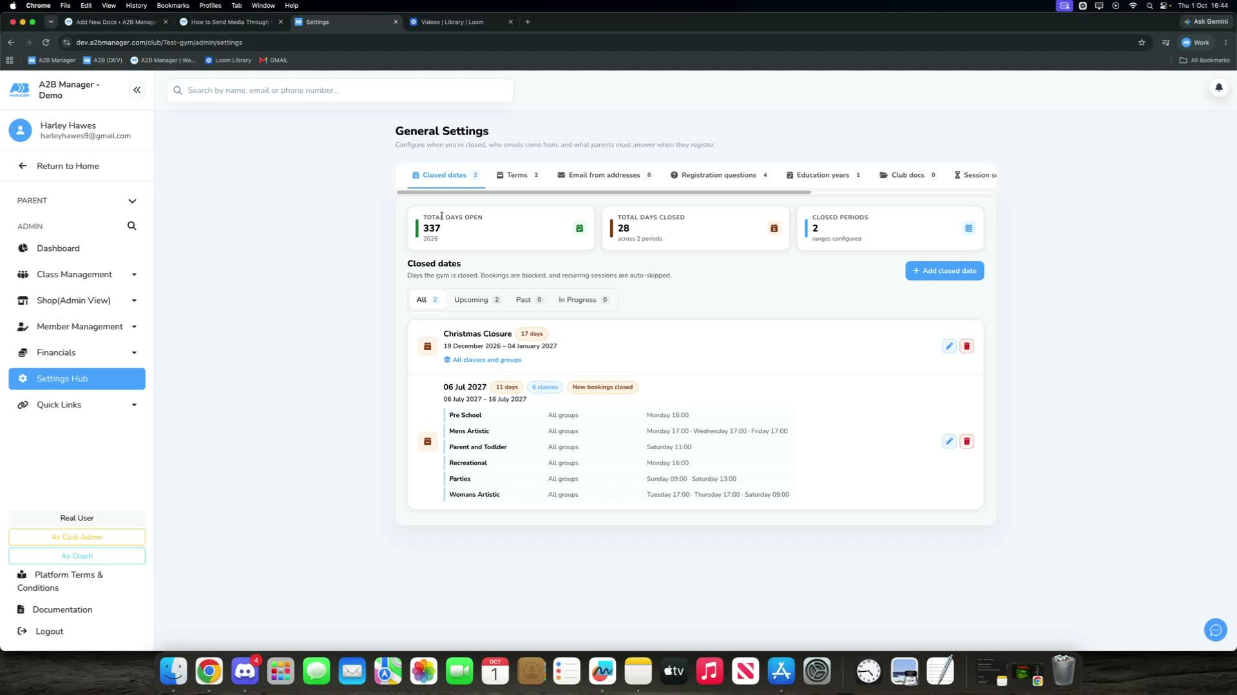The width and height of the screenshot is (1237, 695).
Task: Click the A2B Manager logo
Action: [20, 90]
